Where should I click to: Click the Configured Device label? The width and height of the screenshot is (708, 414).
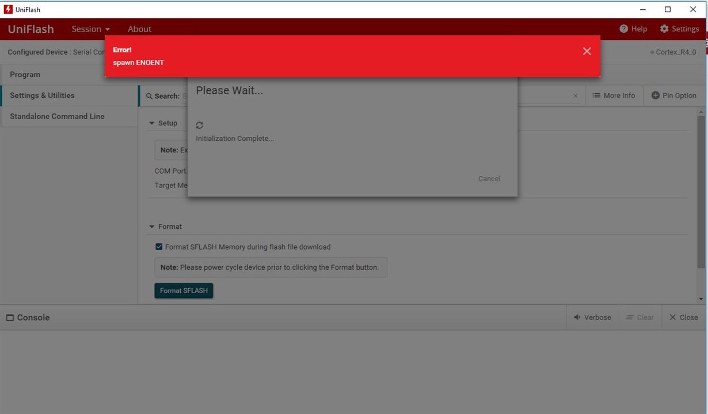point(37,52)
